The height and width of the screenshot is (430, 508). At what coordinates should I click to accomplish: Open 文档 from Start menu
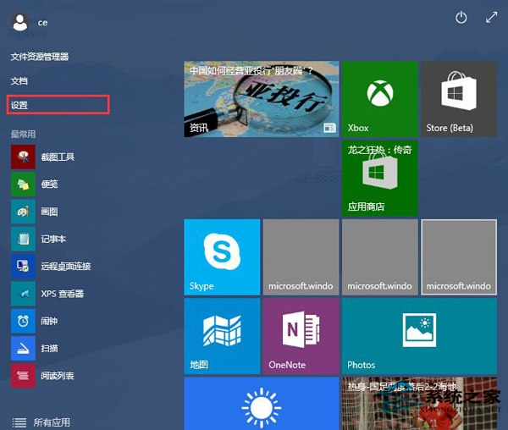click(19, 80)
